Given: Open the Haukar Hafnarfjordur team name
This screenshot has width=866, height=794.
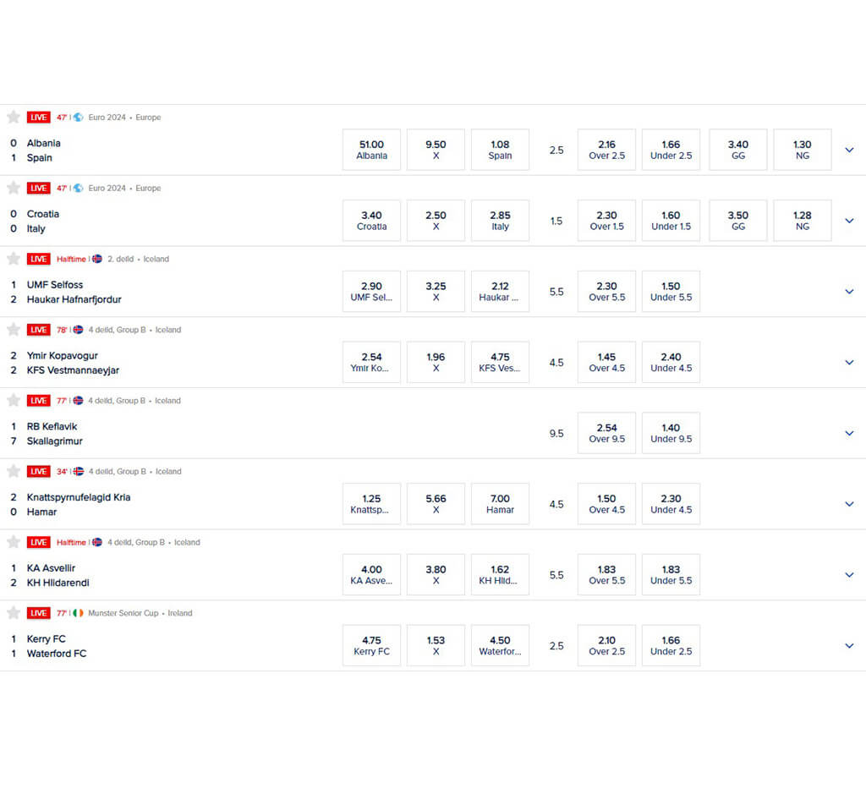Looking at the screenshot, I should [74, 299].
